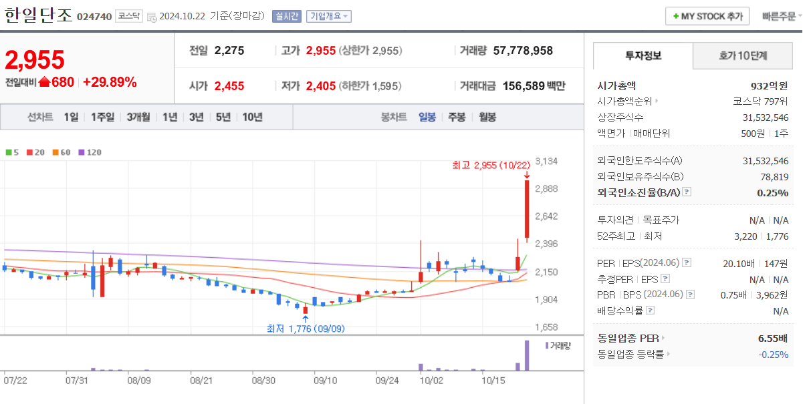
Task: Click the 외국인소진율 0.25% value
Action: click(x=773, y=192)
